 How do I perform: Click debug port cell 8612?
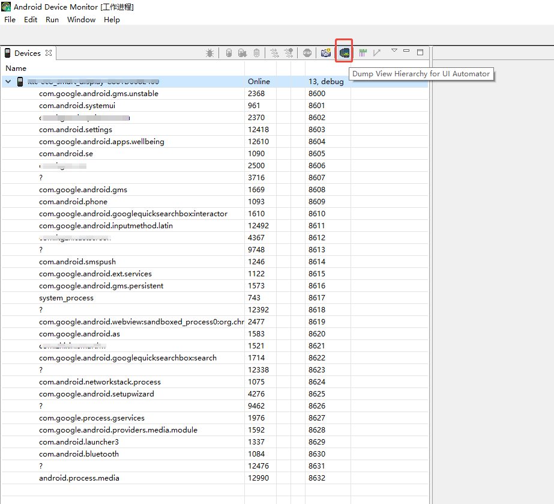click(317, 238)
